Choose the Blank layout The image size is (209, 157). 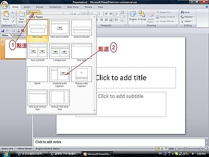pyautogui.click(x=38, y=76)
